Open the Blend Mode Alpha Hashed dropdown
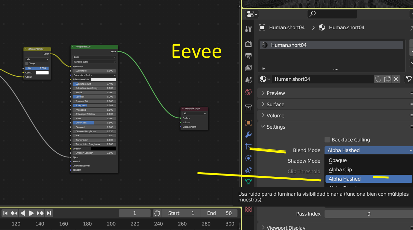The width and height of the screenshot is (413, 230). tap(369, 150)
